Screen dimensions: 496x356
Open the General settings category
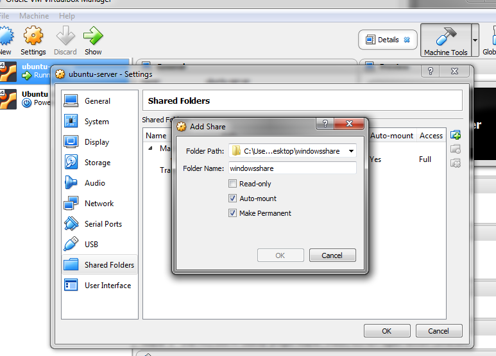pos(99,101)
